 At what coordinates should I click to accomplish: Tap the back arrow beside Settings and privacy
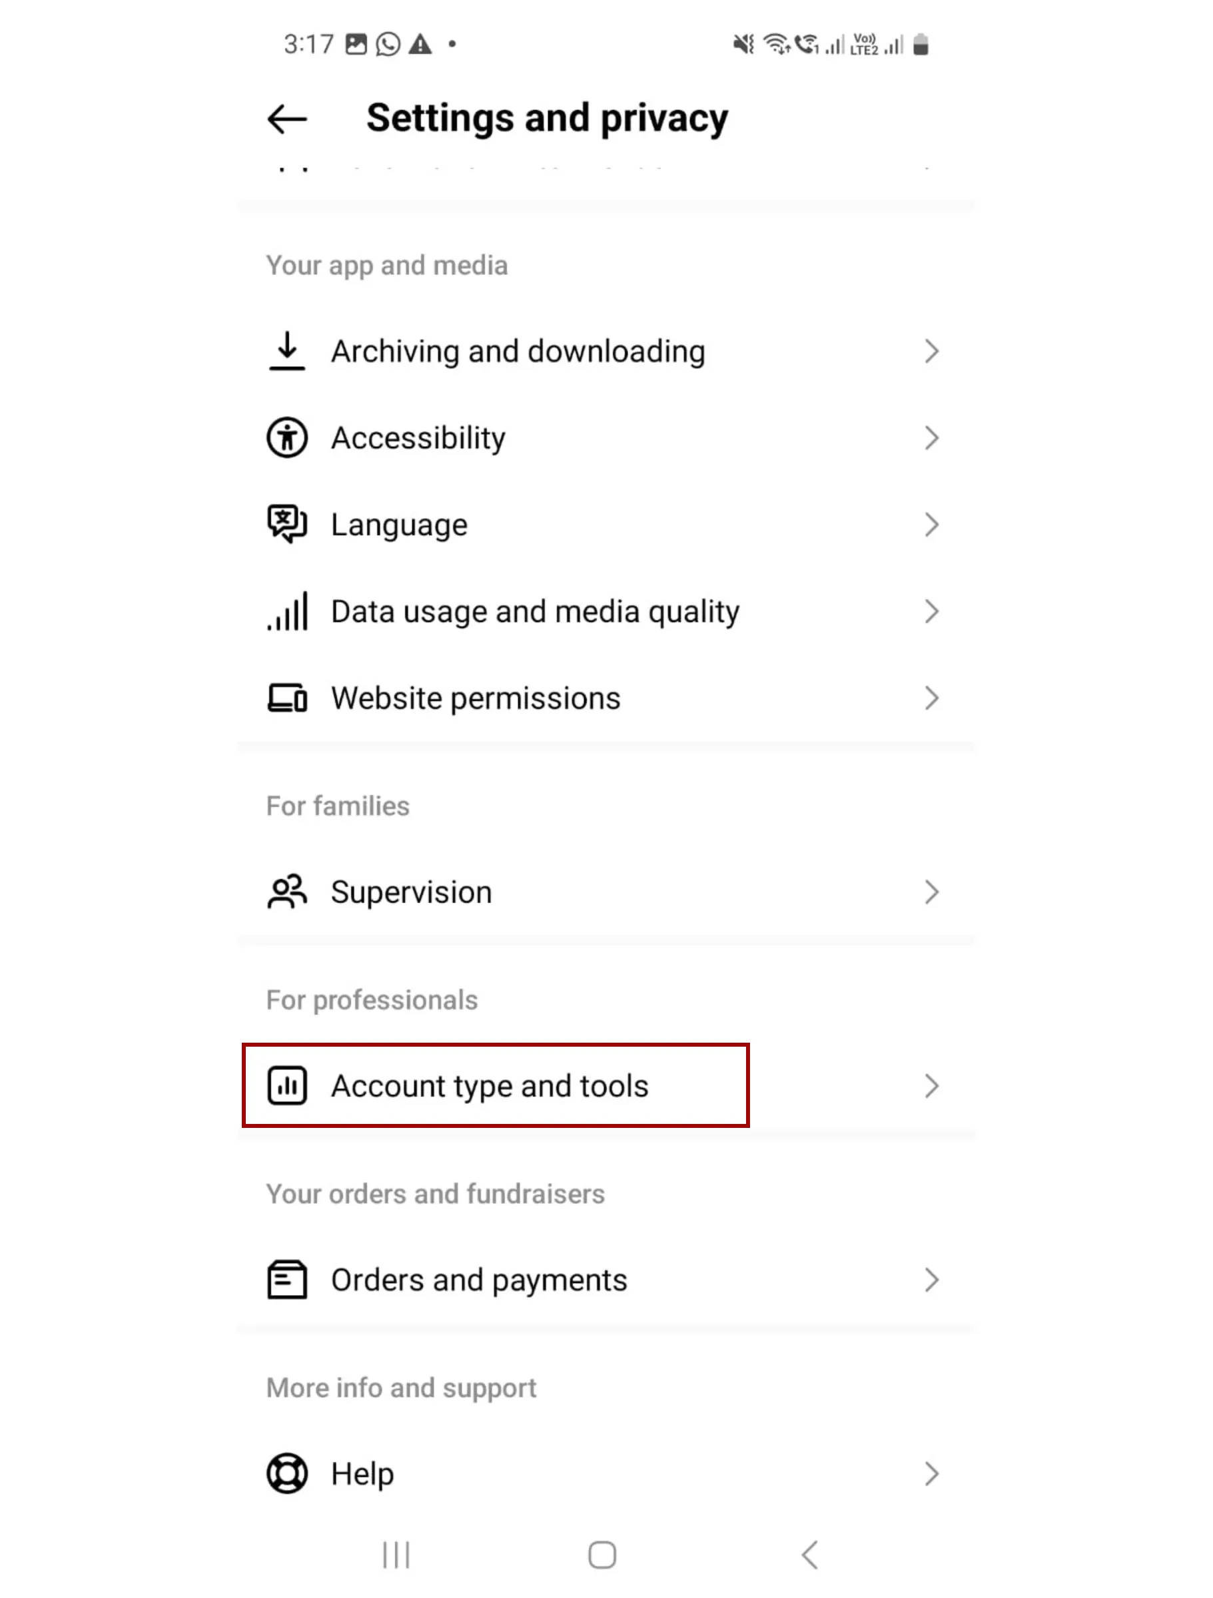point(287,119)
